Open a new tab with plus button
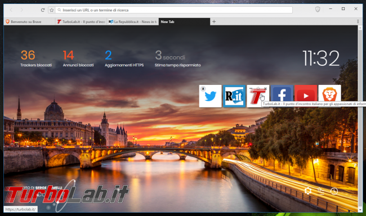The image size is (366, 216). pos(214,22)
